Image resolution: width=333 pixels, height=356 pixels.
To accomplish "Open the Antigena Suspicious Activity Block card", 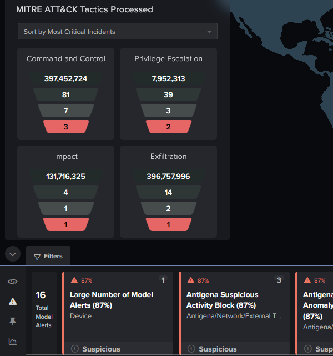I will click(234, 313).
